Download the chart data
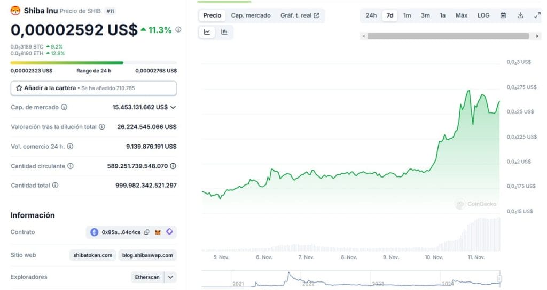The height and width of the screenshot is (290, 547). 520,15
